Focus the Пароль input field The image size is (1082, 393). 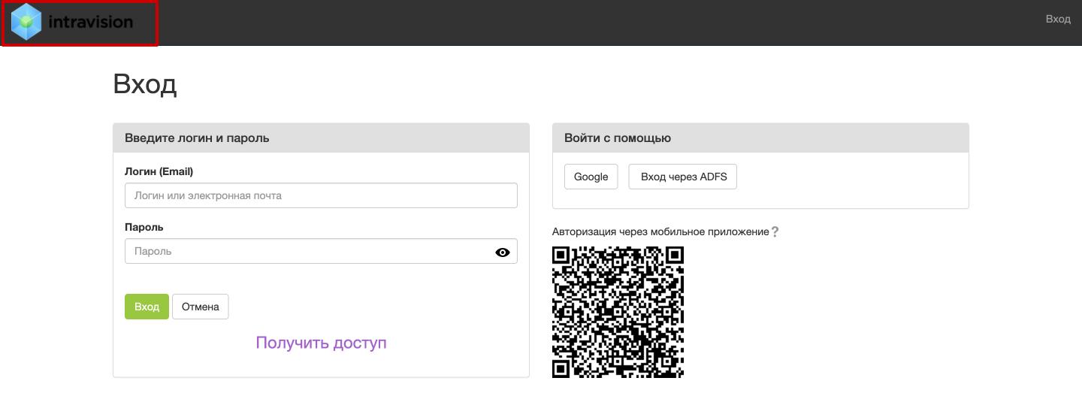coord(308,252)
